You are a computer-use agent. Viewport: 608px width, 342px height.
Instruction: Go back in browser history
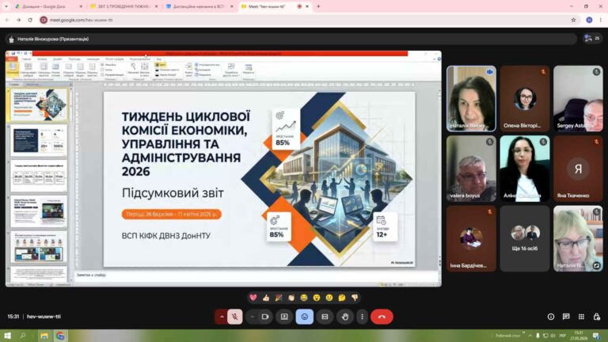[7, 20]
